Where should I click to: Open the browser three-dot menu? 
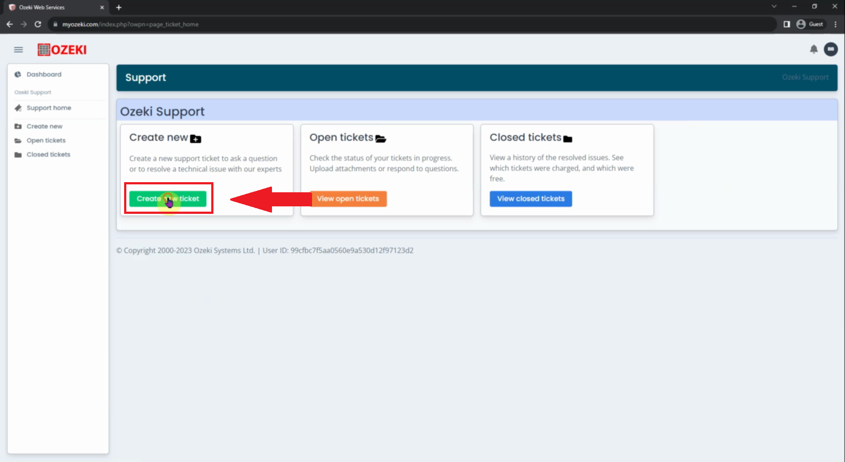835,24
